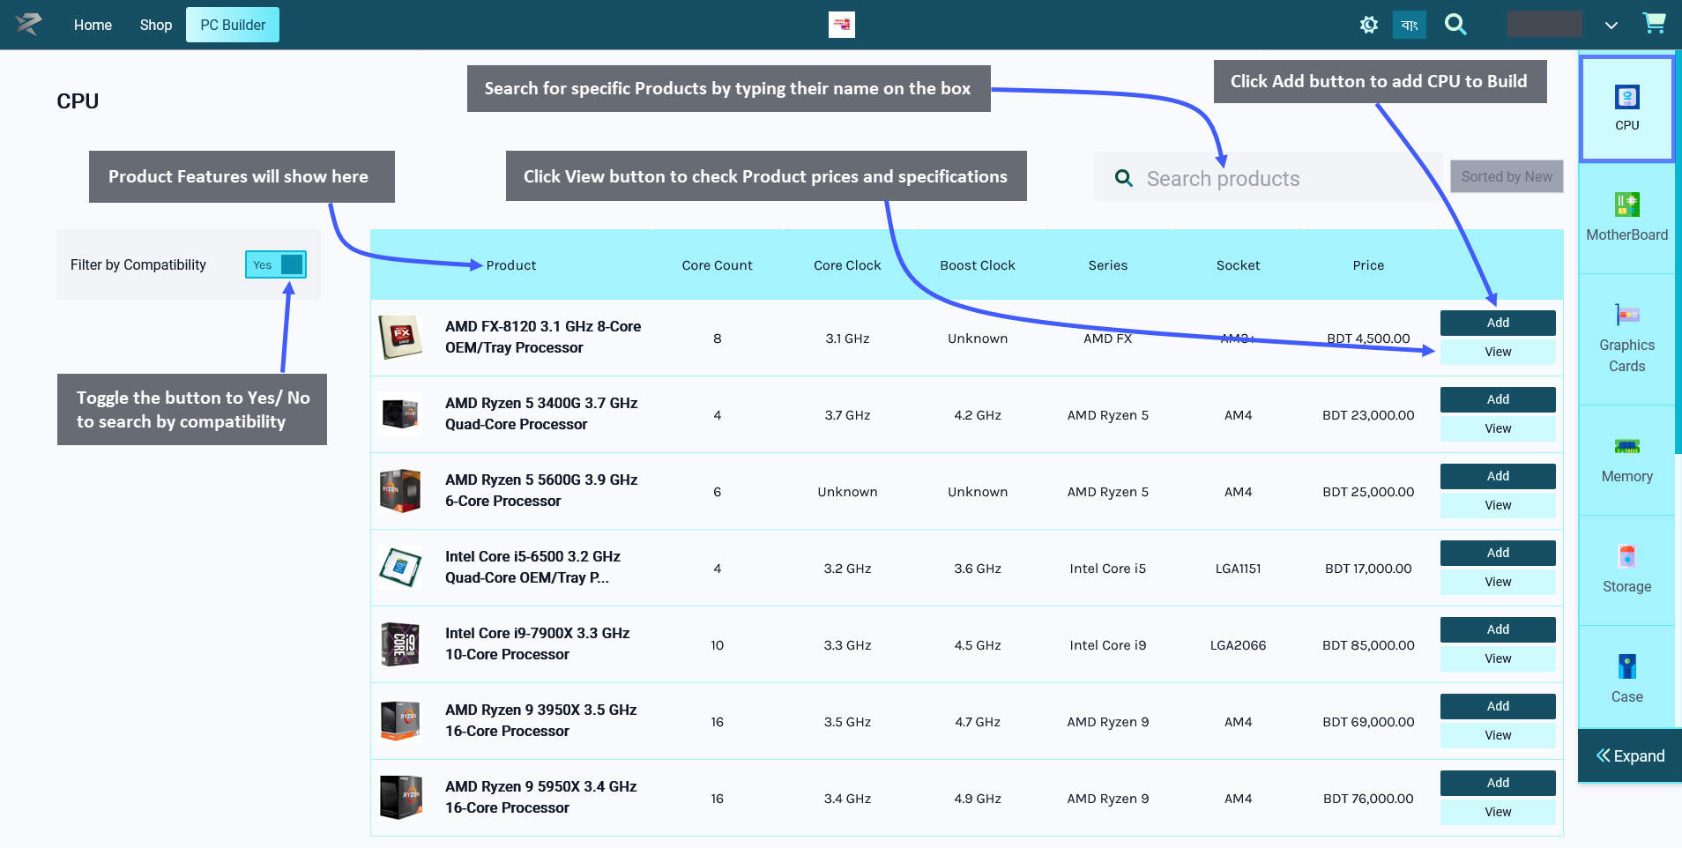Screen dimensions: 1682x848
Task: Click the Intel Core i9-7900X product name
Action: pyautogui.click(x=538, y=643)
